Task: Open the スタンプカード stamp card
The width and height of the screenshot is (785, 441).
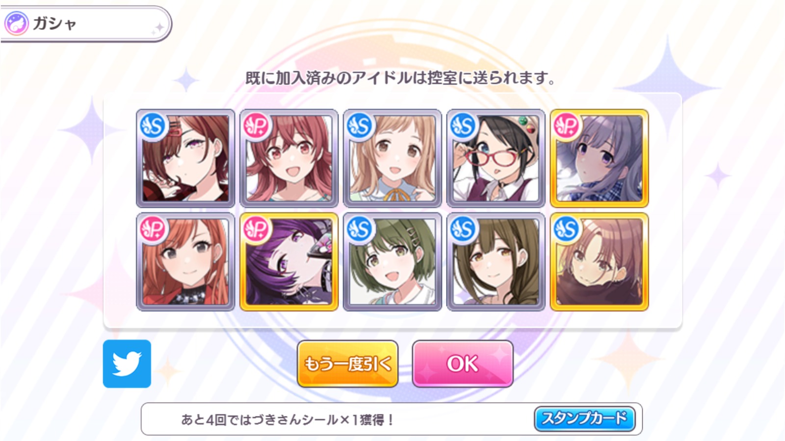Action: pyautogui.click(x=584, y=418)
